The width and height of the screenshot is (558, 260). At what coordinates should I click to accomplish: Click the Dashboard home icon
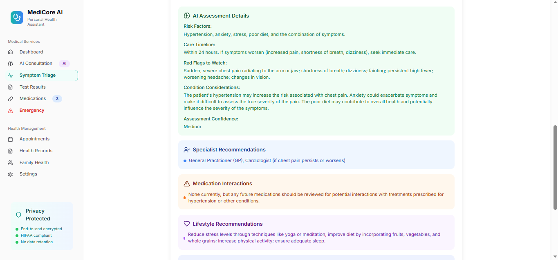click(11, 52)
